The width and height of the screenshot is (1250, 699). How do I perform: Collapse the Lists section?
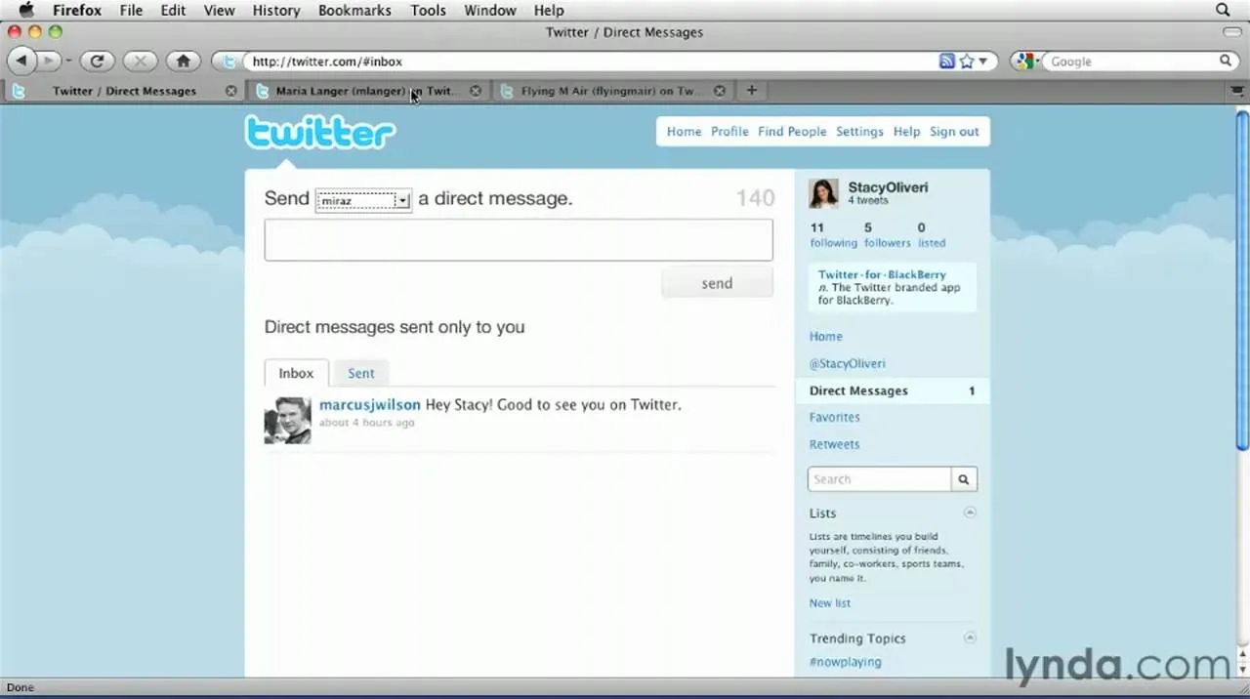click(970, 513)
